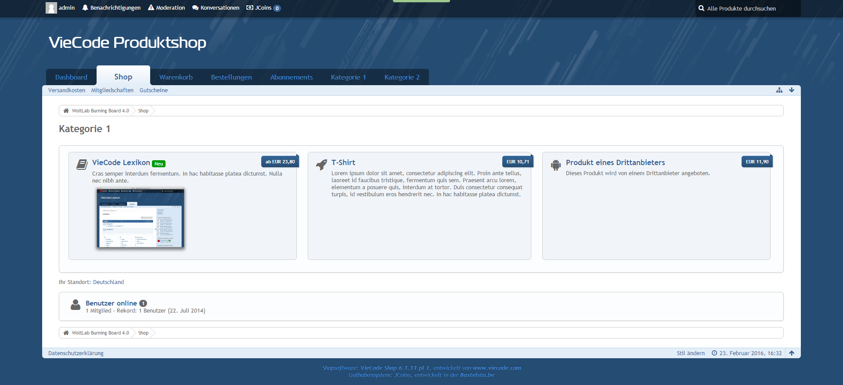The height and width of the screenshot is (385, 843).
Task: Click the admin avatar icon
Action: tap(51, 8)
